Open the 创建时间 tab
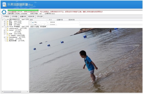 pos(23,16)
